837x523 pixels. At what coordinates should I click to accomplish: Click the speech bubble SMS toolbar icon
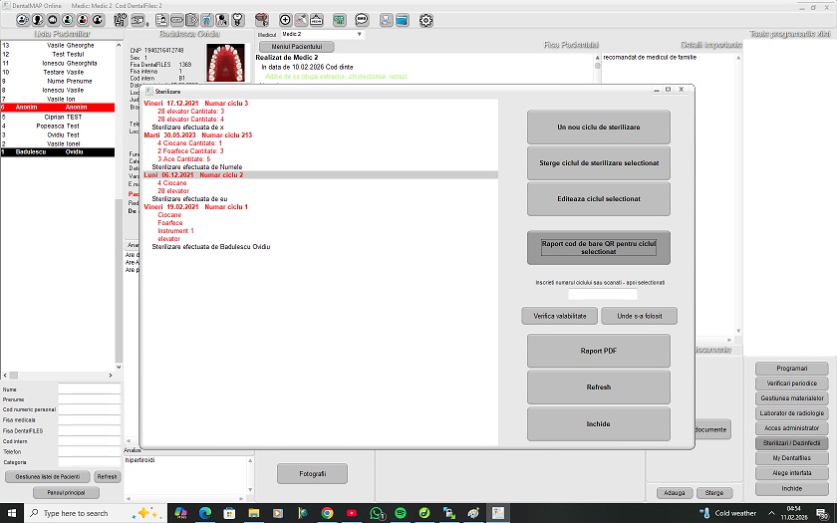pos(361,20)
